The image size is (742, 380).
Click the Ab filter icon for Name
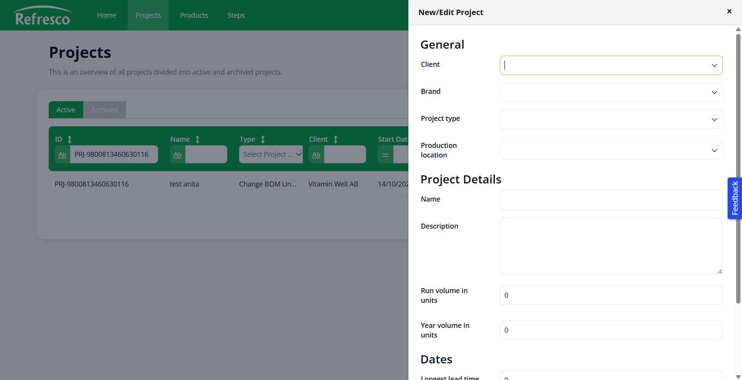point(177,154)
